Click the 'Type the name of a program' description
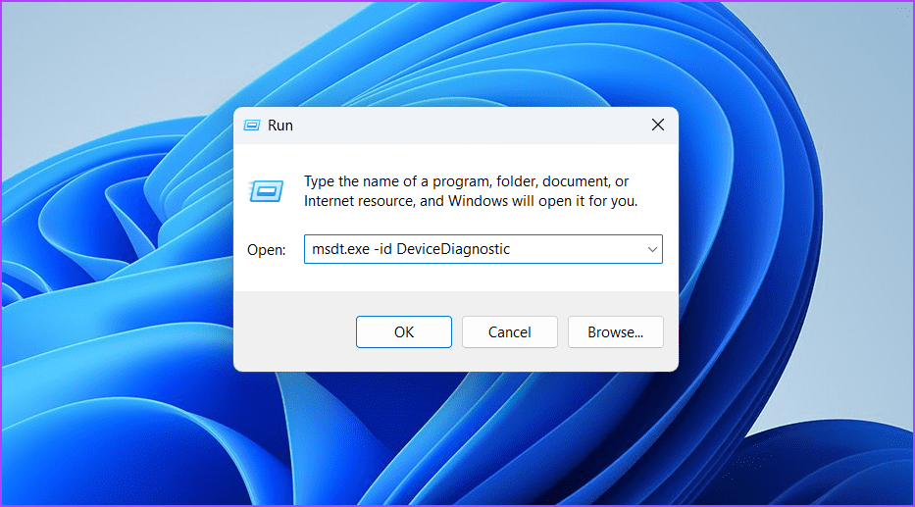This screenshot has height=507, width=915. point(471,191)
